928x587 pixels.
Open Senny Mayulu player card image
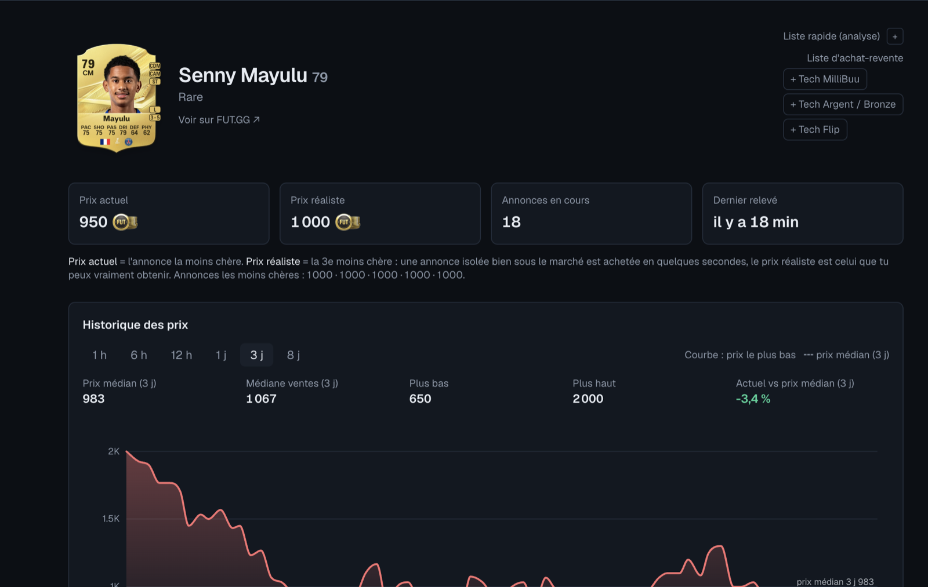point(117,97)
